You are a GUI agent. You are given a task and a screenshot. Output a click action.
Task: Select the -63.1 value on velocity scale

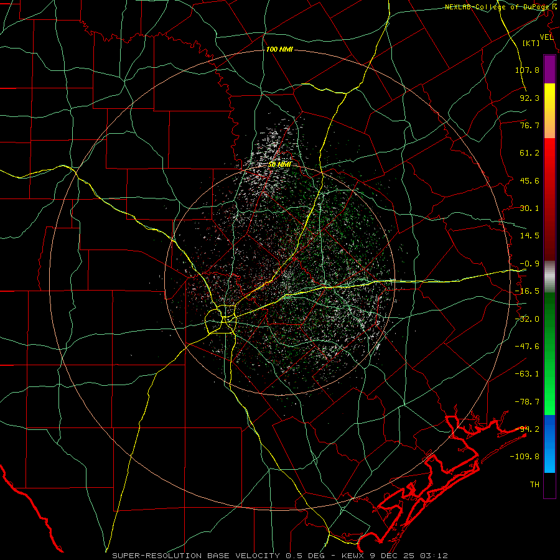527,374
